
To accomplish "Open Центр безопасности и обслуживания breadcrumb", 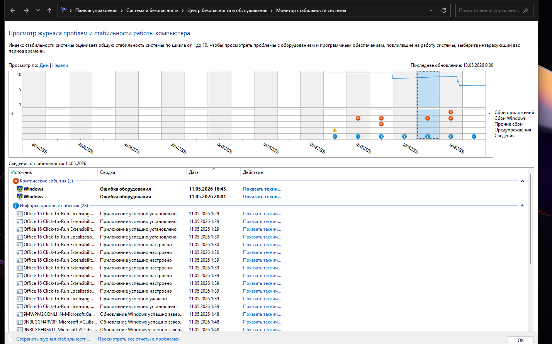I will coord(227,10).
